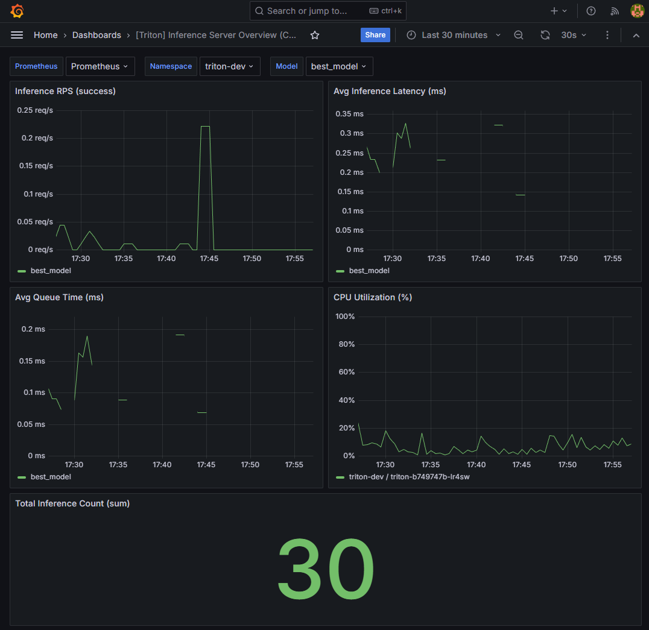Open the news feed icon
649x630 pixels.
point(614,10)
